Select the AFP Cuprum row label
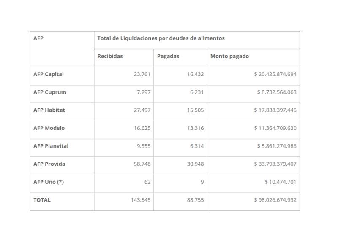 click(x=50, y=92)
